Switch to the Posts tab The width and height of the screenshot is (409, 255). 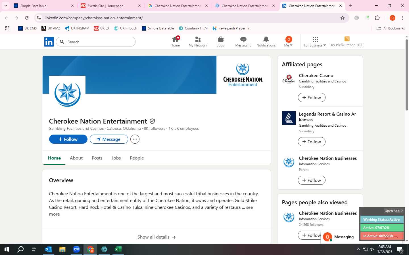[97, 158]
